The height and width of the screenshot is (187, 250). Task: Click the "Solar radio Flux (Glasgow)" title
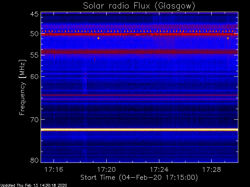(139, 6)
